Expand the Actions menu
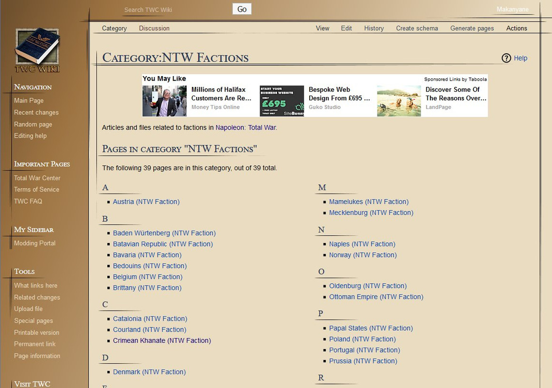 (x=517, y=28)
